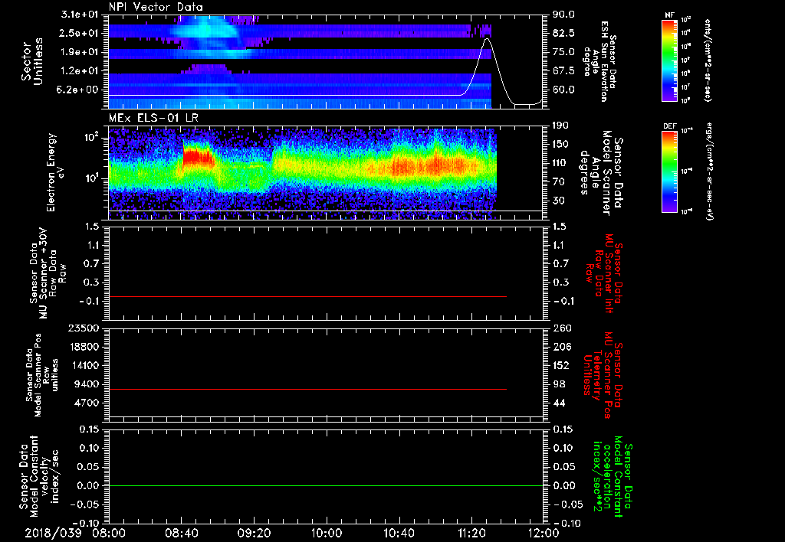The width and height of the screenshot is (785, 542).
Task: Click red 'MU Scanner Pos Telemetry' label
Action: click(x=603, y=375)
